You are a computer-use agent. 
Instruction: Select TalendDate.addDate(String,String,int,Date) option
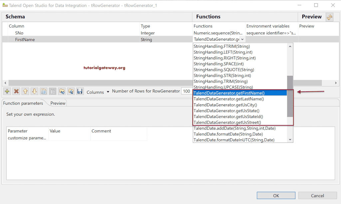coord(240,128)
